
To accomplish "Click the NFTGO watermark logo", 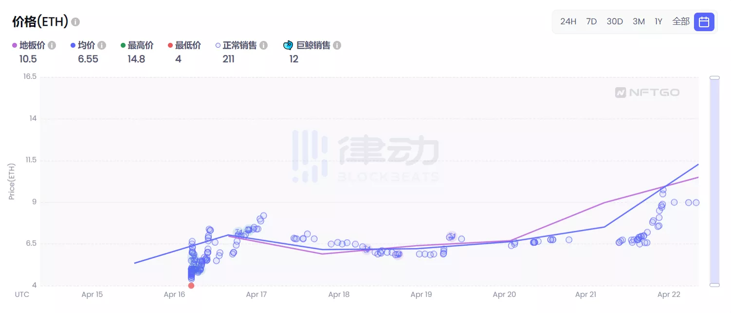I will click(x=647, y=92).
